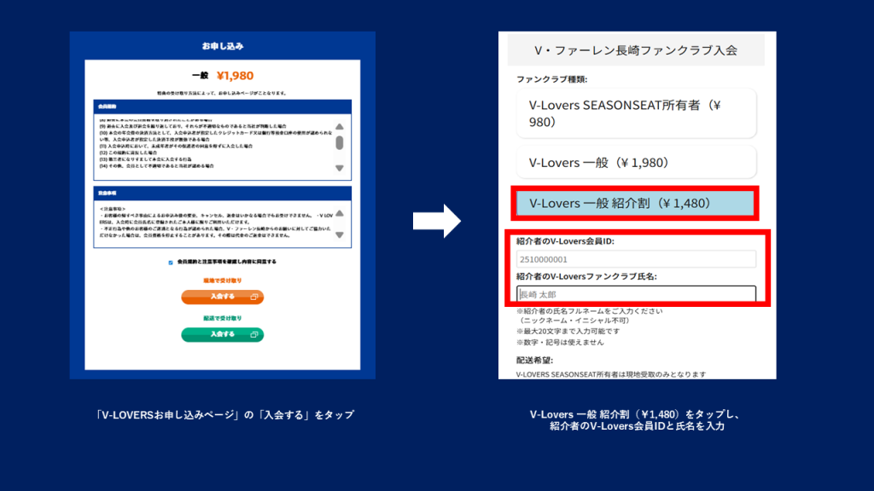Click the note ※紹介者の氏名フルネームをご入力ください
This screenshot has height=491, width=874.
click(x=590, y=311)
